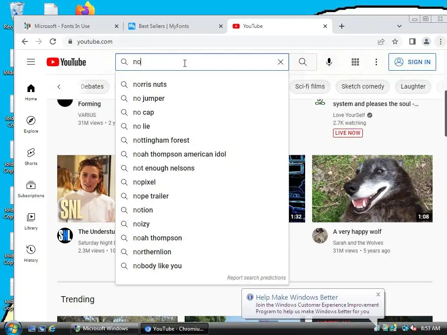Select the 'nope trailer' suggestion
Viewport: 447px width, 335px height.
click(202, 196)
